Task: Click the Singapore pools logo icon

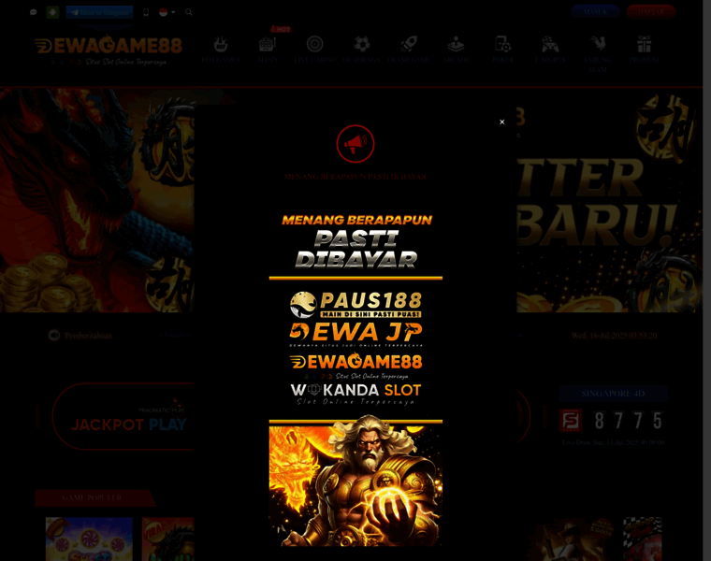Action: (x=571, y=420)
